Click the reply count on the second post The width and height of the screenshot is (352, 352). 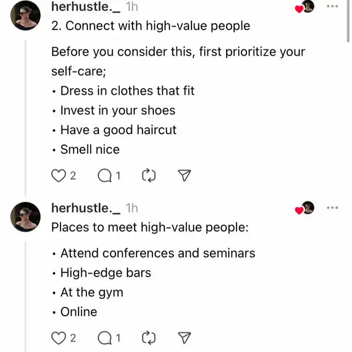pos(118,338)
